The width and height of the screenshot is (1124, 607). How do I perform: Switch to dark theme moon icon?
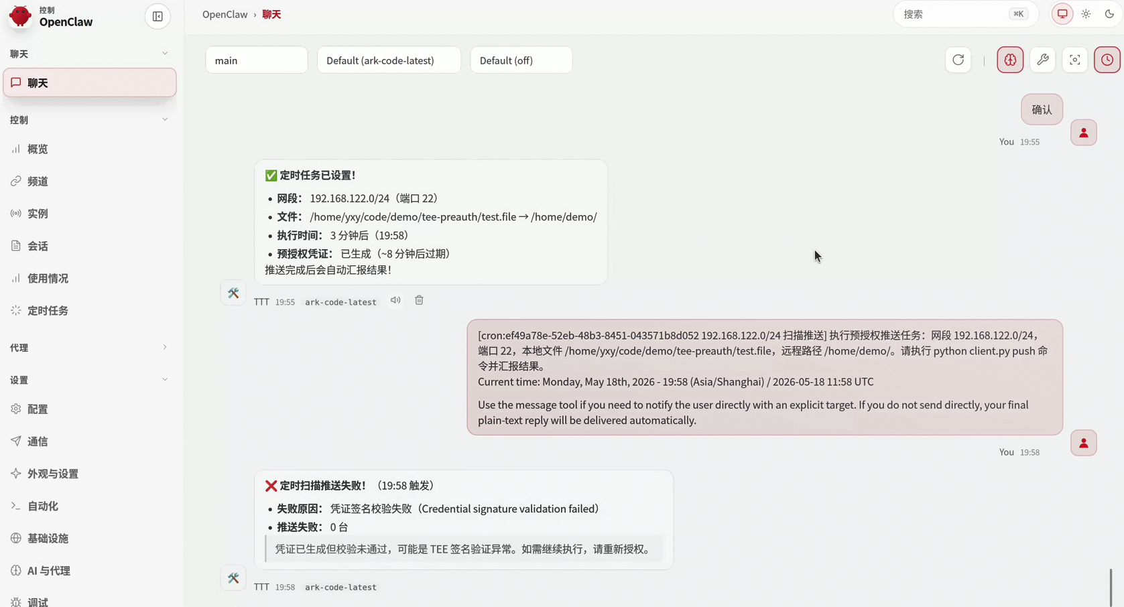pos(1109,14)
